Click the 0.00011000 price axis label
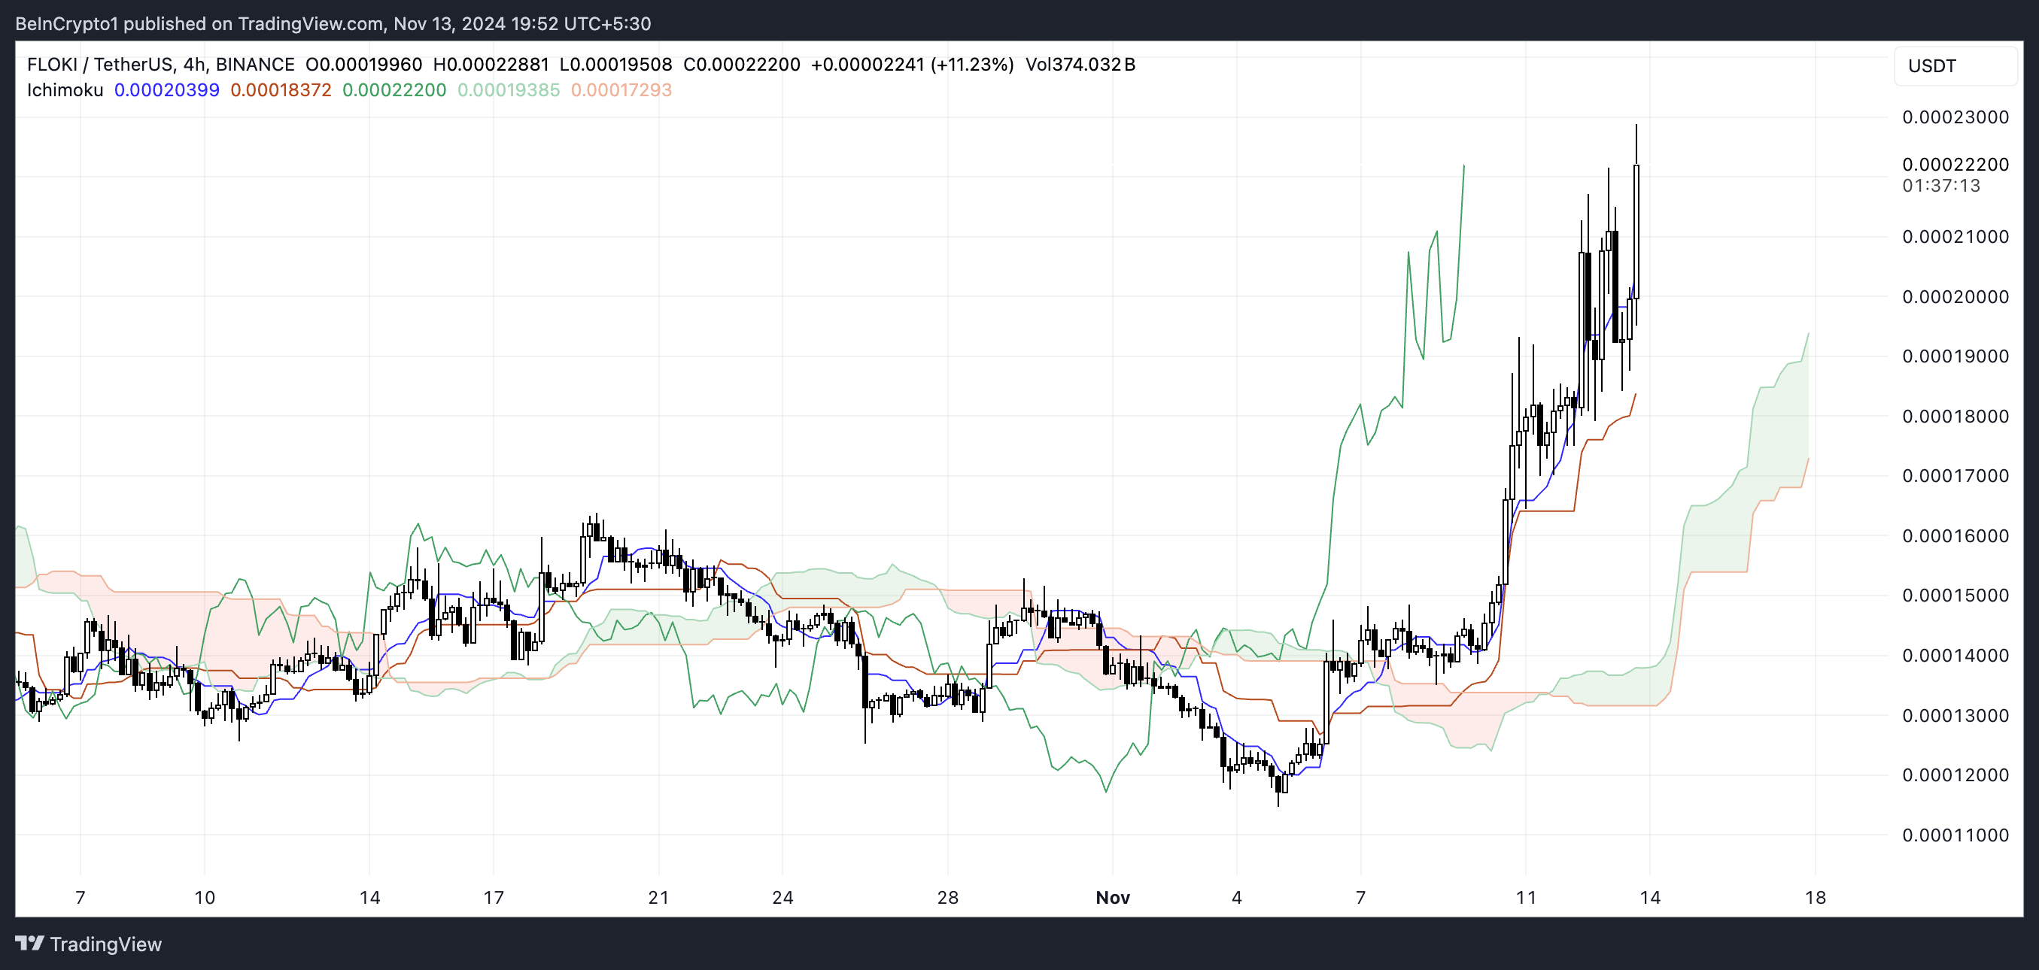This screenshot has height=970, width=2039. pos(1955,835)
